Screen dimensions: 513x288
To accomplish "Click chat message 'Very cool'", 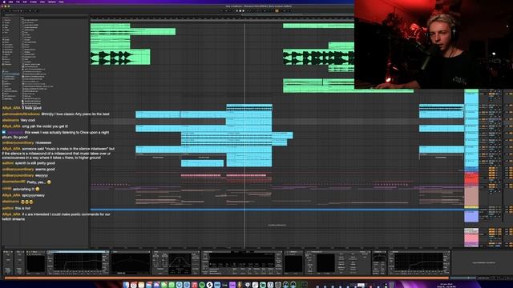I will (x=28, y=120).
